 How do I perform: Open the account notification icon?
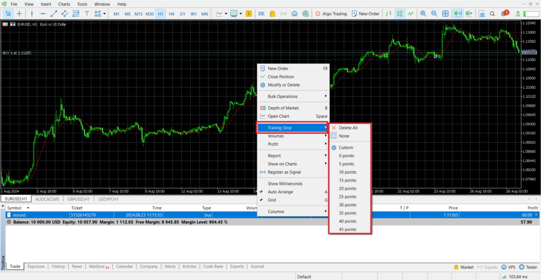click(505, 14)
